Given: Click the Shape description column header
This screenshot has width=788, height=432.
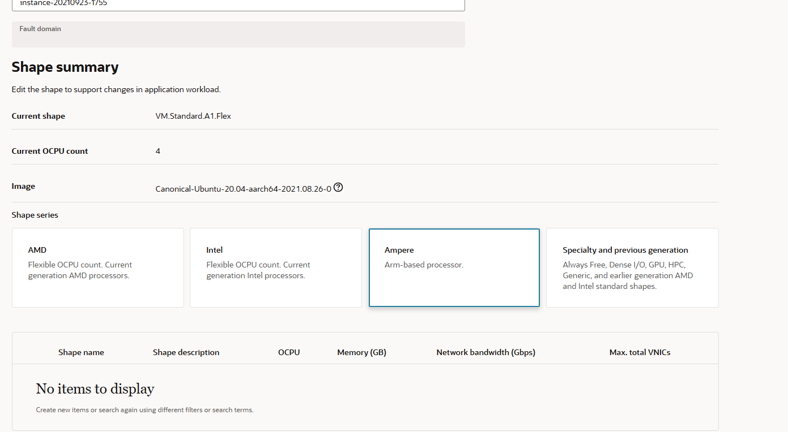Looking at the screenshot, I should point(186,352).
